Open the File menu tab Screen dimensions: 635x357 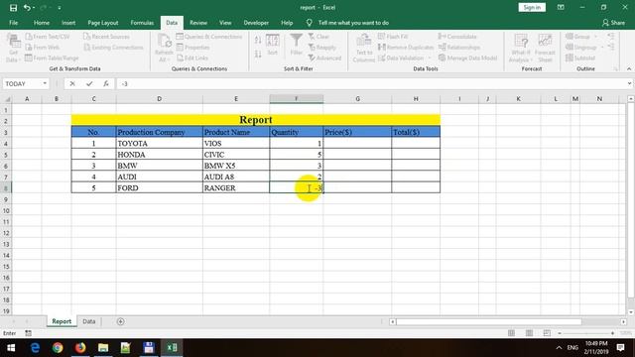pos(13,23)
